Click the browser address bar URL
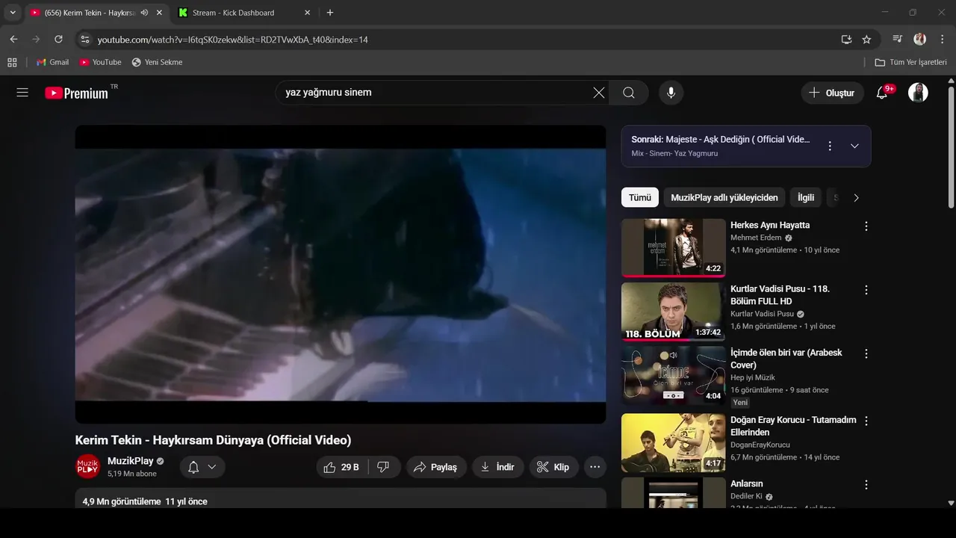The height and width of the screenshot is (538, 956). pos(233,40)
